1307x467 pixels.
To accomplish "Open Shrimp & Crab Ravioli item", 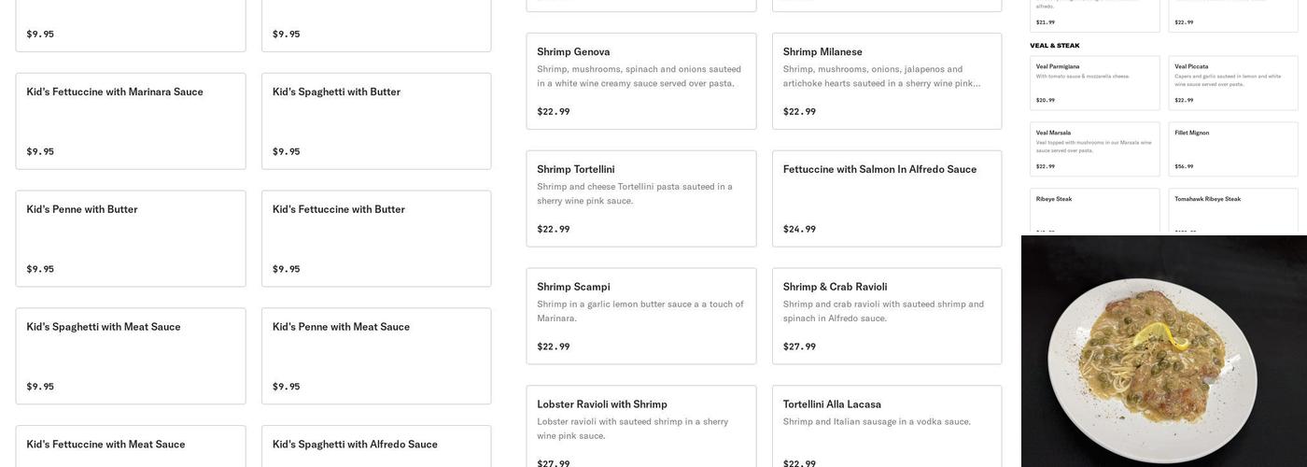I will pos(887,317).
